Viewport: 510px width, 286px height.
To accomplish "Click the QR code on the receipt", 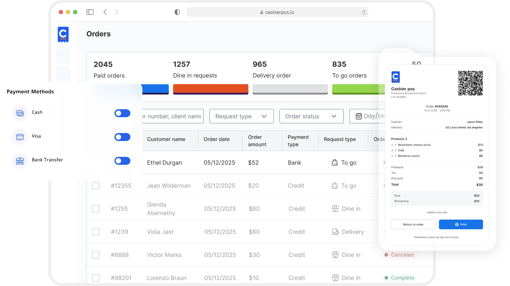I will [x=470, y=83].
